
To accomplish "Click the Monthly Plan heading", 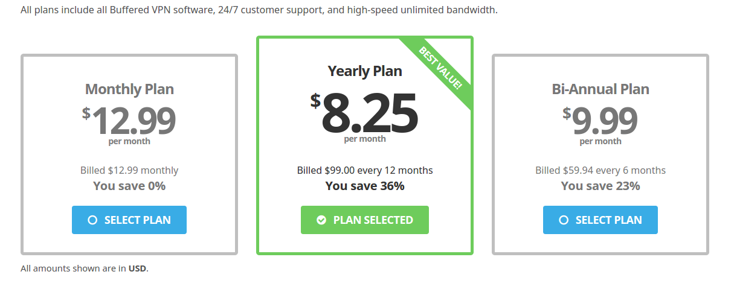I will 129,89.
